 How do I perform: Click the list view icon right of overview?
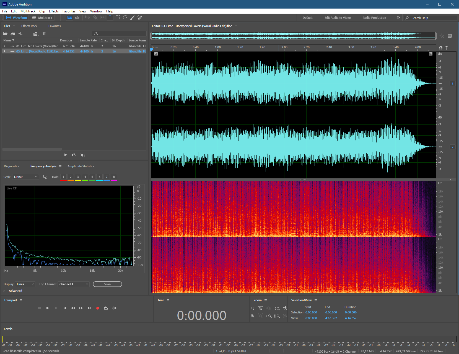(450, 36)
